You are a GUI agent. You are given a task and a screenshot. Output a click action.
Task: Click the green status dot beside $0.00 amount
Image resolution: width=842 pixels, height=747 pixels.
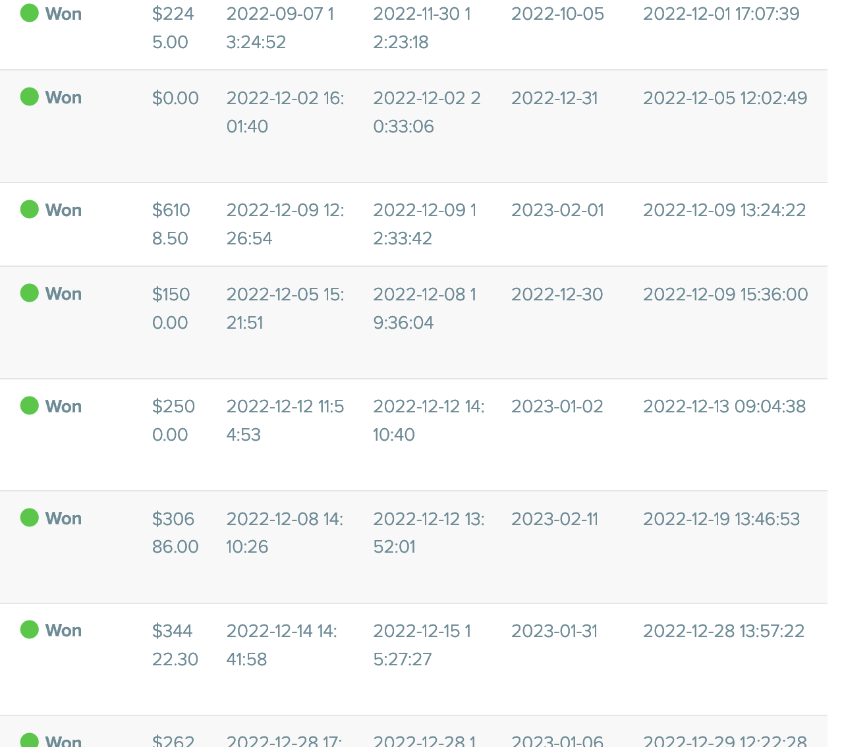[30, 97]
